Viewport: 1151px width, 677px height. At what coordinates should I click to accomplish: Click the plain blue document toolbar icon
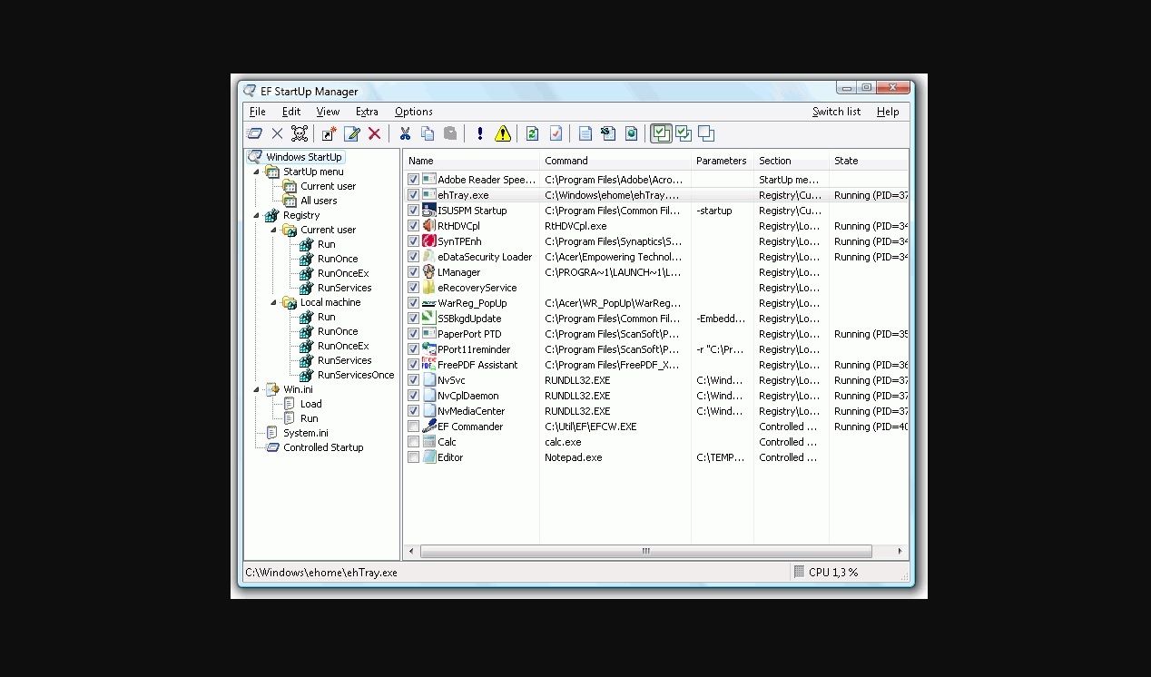(585, 134)
